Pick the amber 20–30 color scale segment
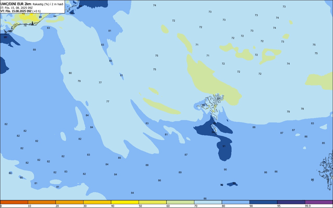333x208 pixels. click(69, 202)
